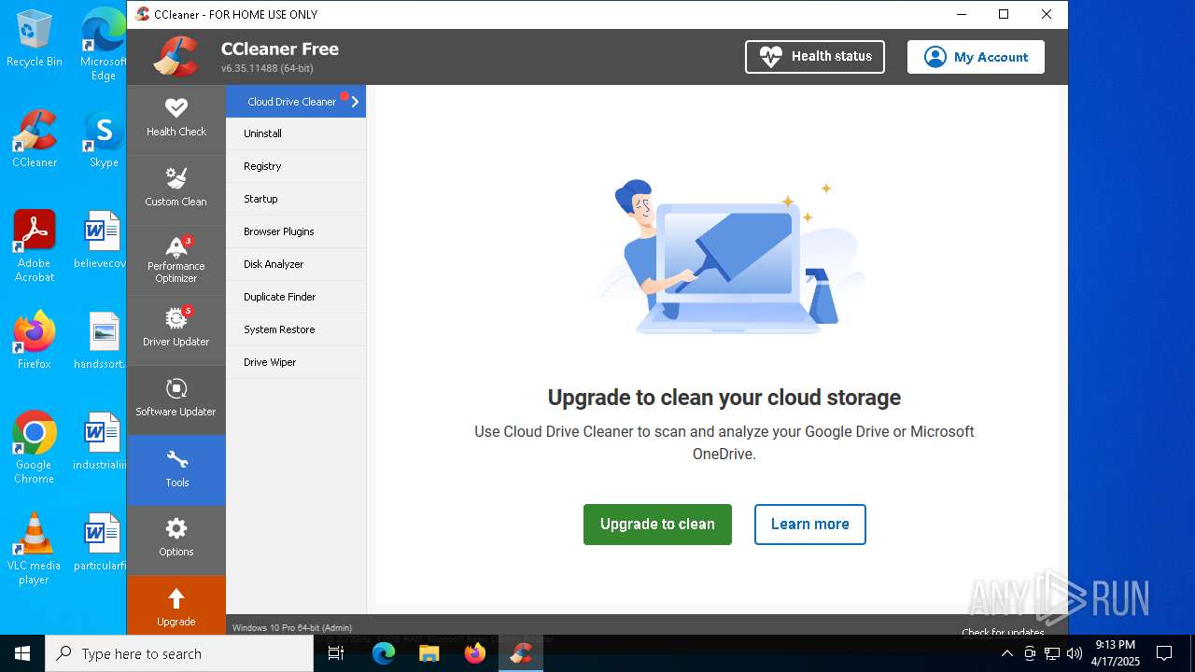This screenshot has height=672, width=1195.
Task: Click the taskbar search box
Action: tap(179, 653)
